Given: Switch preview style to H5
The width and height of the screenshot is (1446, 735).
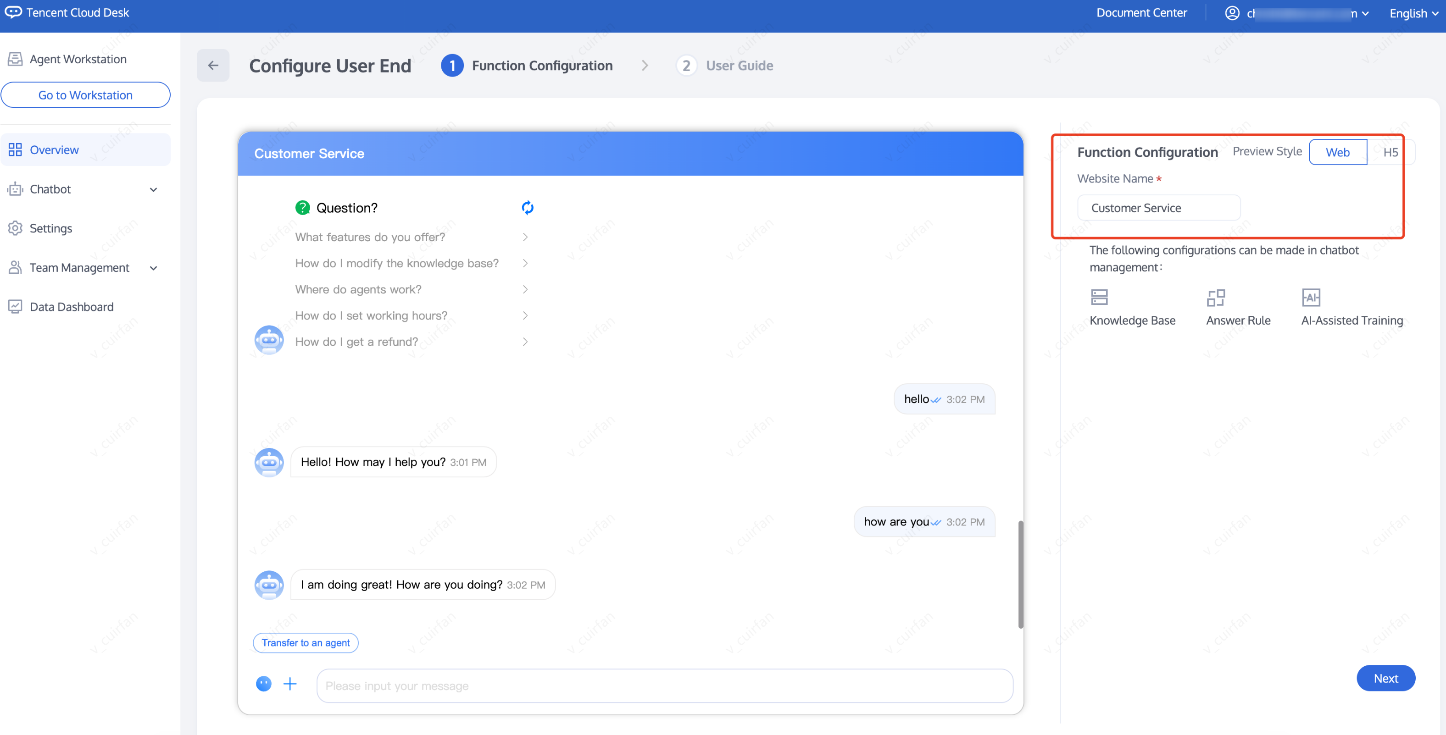Looking at the screenshot, I should [x=1390, y=152].
